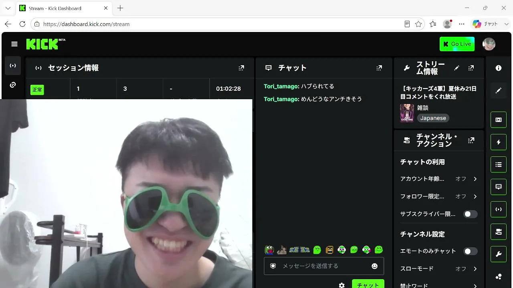
Task: Edit stream info with pencil icon
Action: pyautogui.click(x=456, y=68)
